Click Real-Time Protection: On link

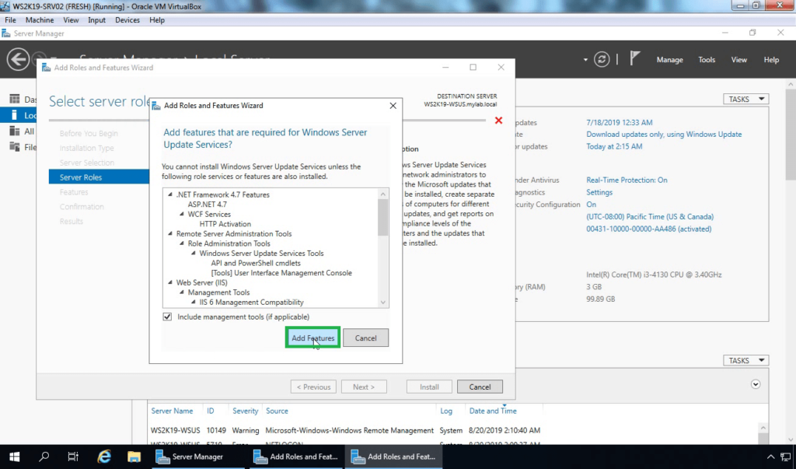pyautogui.click(x=627, y=180)
